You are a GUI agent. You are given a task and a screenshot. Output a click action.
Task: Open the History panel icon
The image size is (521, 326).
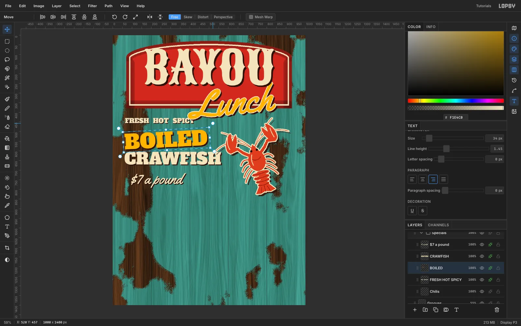tap(514, 80)
